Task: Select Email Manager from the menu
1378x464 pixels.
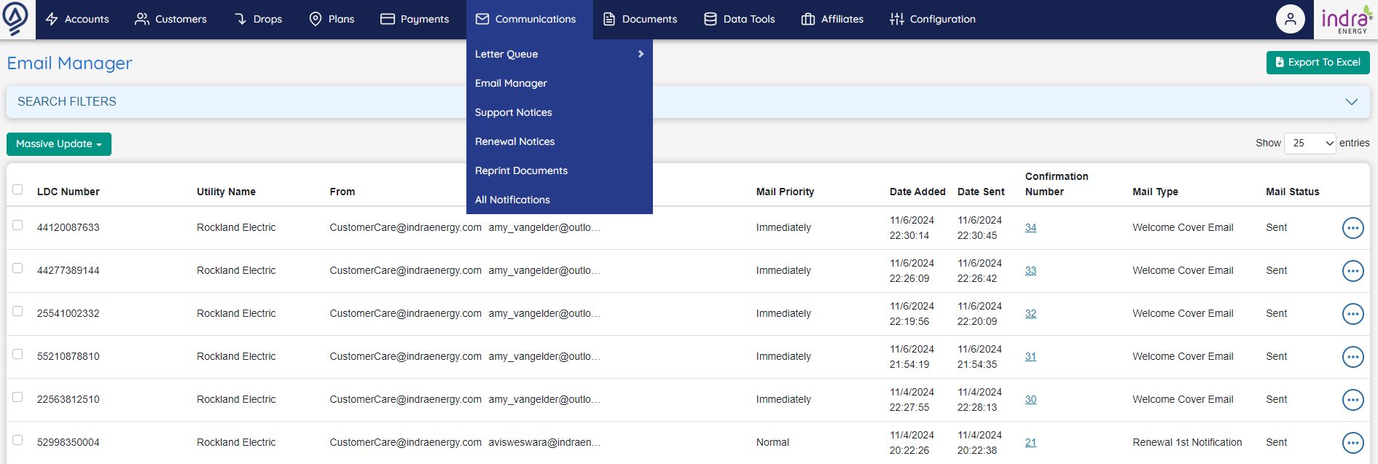Action: pyautogui.click(x=560, y=83)
